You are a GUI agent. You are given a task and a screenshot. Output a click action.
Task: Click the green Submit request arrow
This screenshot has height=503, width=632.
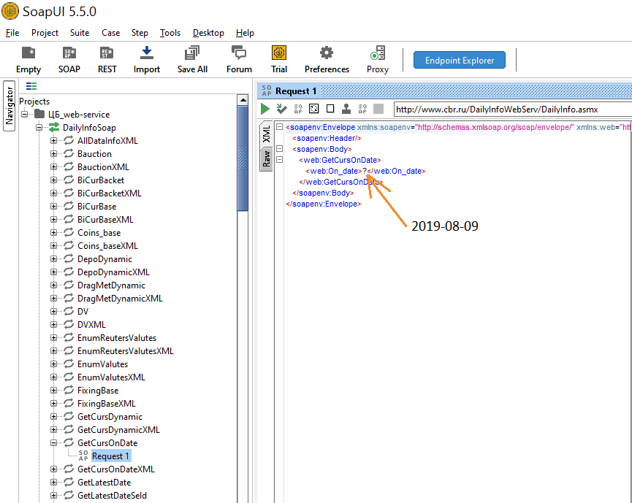coord(264,109)
